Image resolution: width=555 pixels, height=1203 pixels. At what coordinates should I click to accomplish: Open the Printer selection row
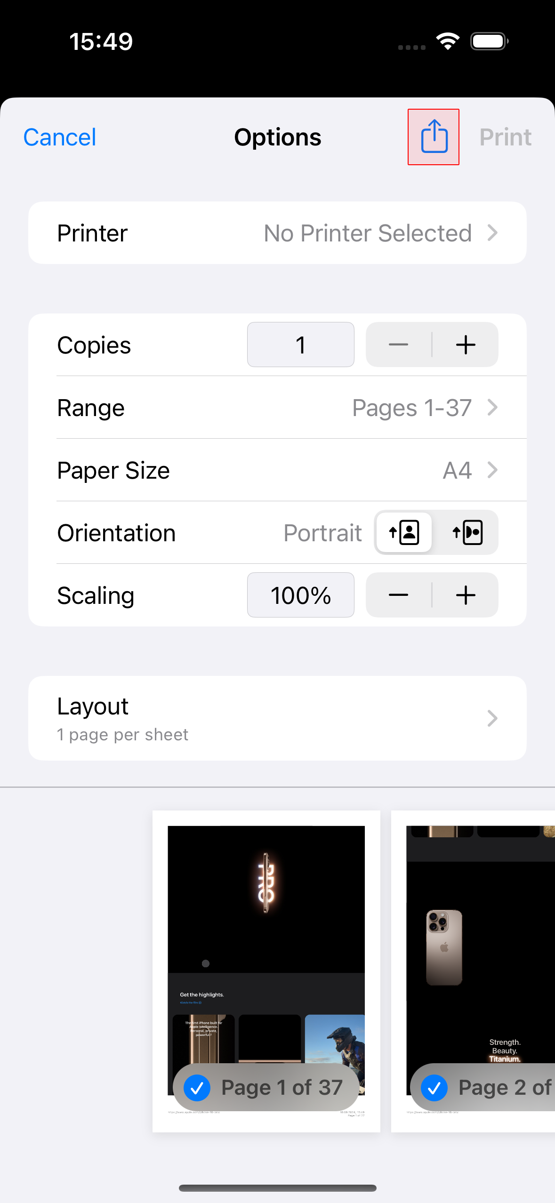[x=277, y=233]
